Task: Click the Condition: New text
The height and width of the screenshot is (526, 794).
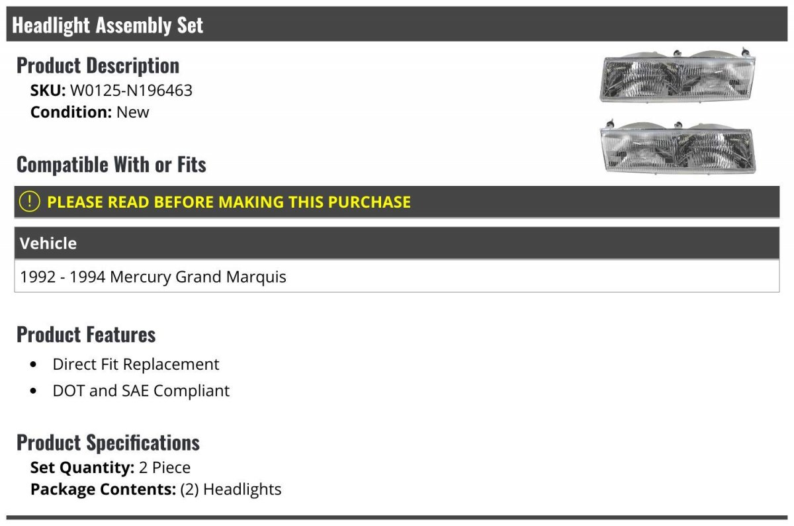Action: pos(90,112)
